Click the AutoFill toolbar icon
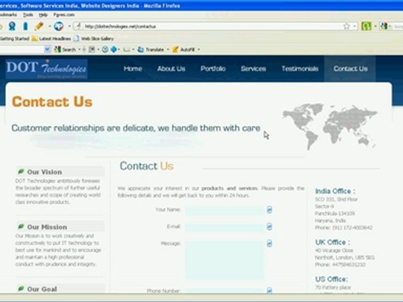This screenshot has width=403, height=302. [x=183, y=49]
